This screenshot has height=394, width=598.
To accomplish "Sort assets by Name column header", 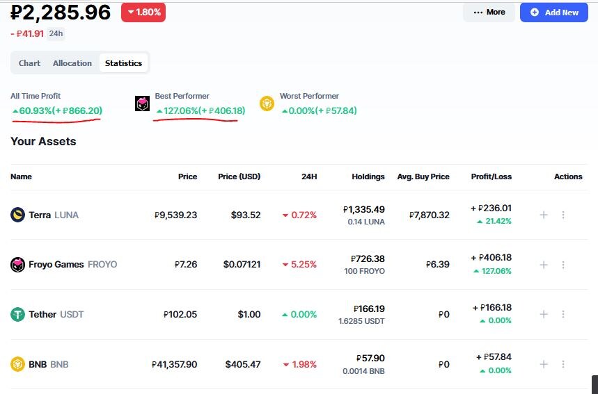I will [22, 177].
